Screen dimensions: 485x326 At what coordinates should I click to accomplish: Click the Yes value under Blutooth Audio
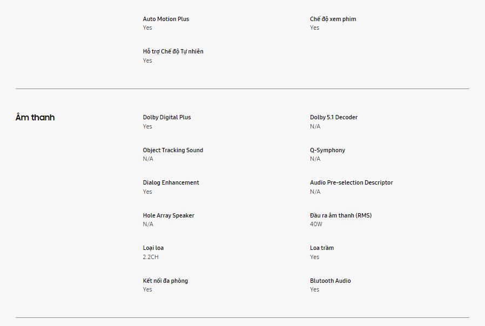click(314, 289)
